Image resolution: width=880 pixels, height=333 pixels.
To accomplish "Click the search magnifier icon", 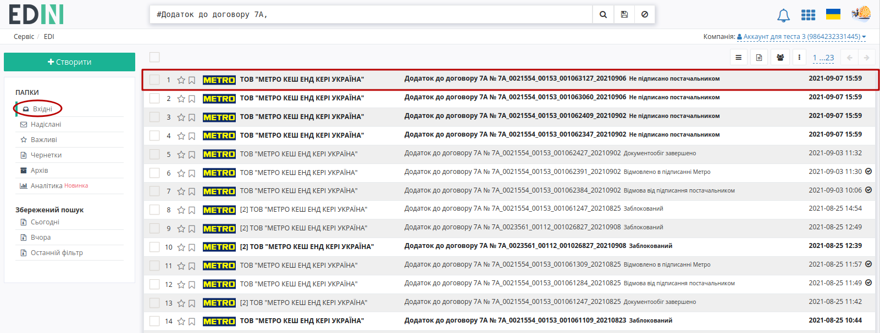I will click(x=603, y=15).
